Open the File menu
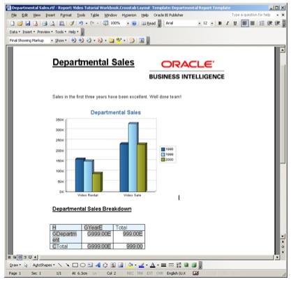 click(14, 15)
